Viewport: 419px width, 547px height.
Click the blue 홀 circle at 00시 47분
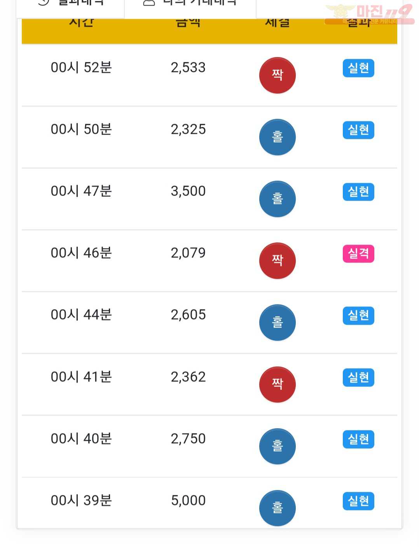tap(277, 199)
